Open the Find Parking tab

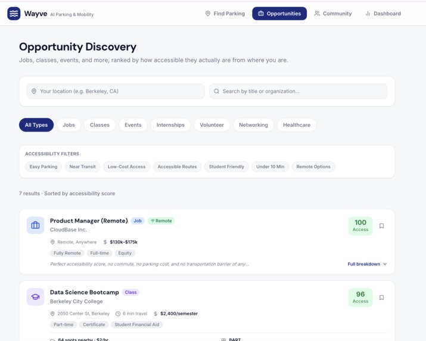coord(225,14)
